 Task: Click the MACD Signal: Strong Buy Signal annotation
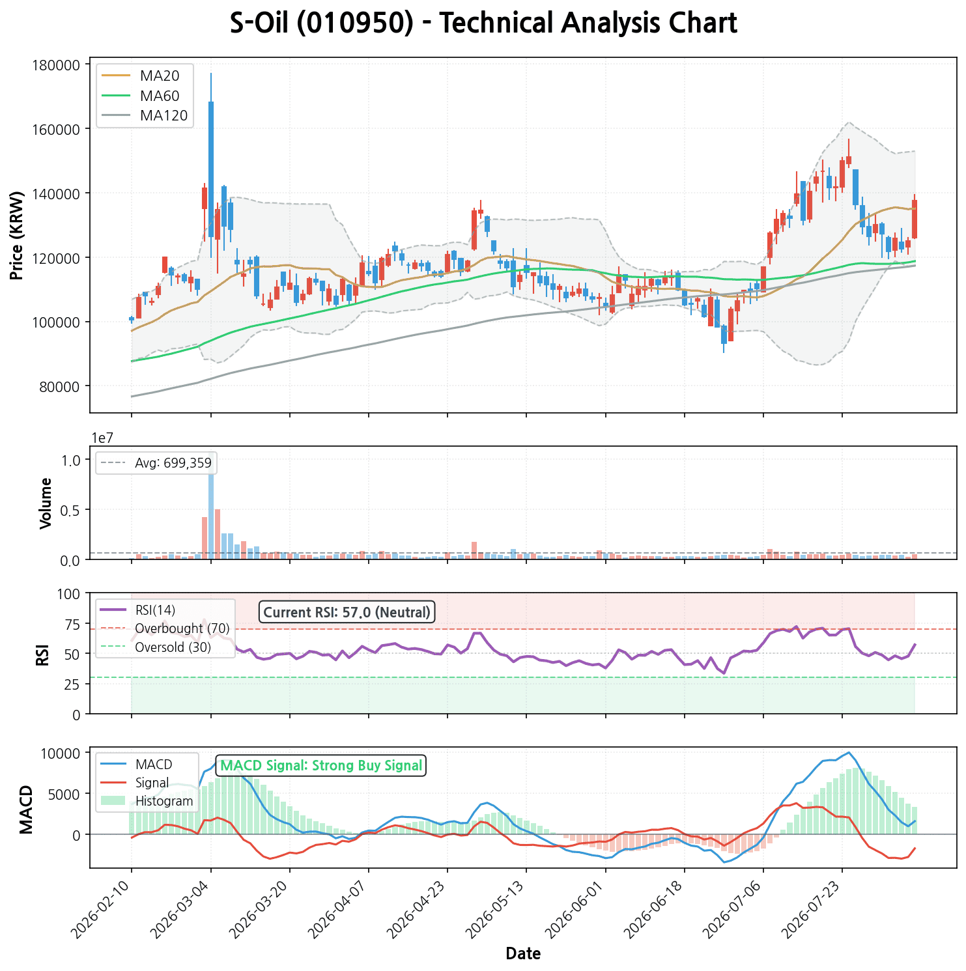click(x=321, y=766)
